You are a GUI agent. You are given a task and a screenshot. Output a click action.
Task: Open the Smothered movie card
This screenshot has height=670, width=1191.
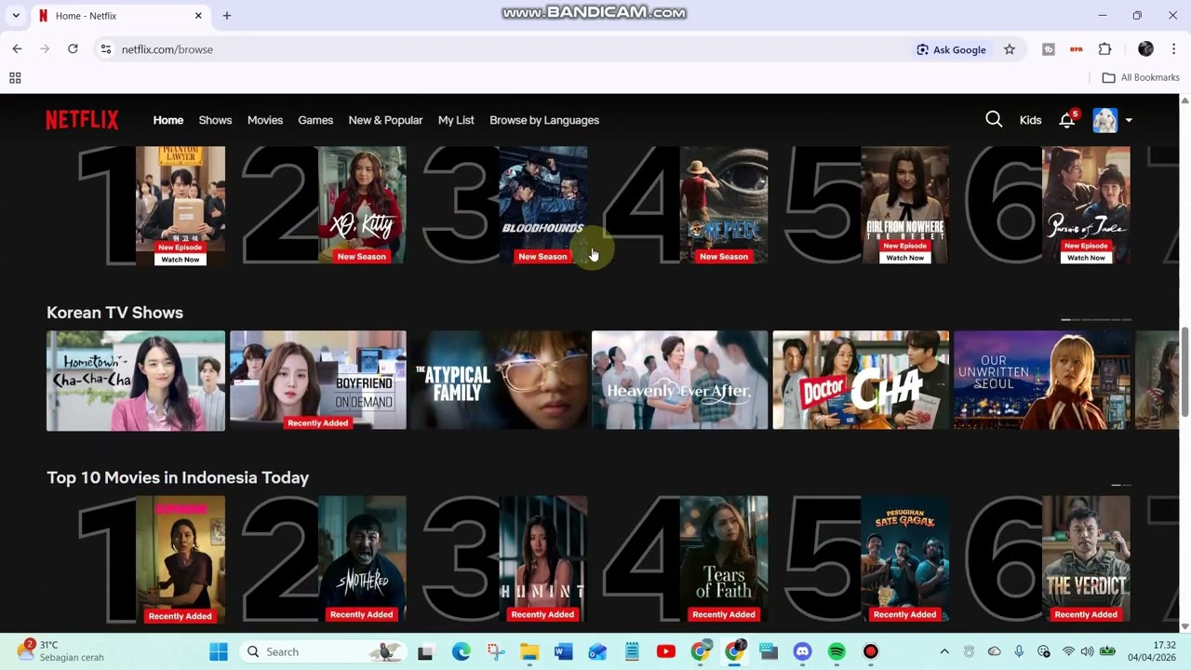coord(362,558)
